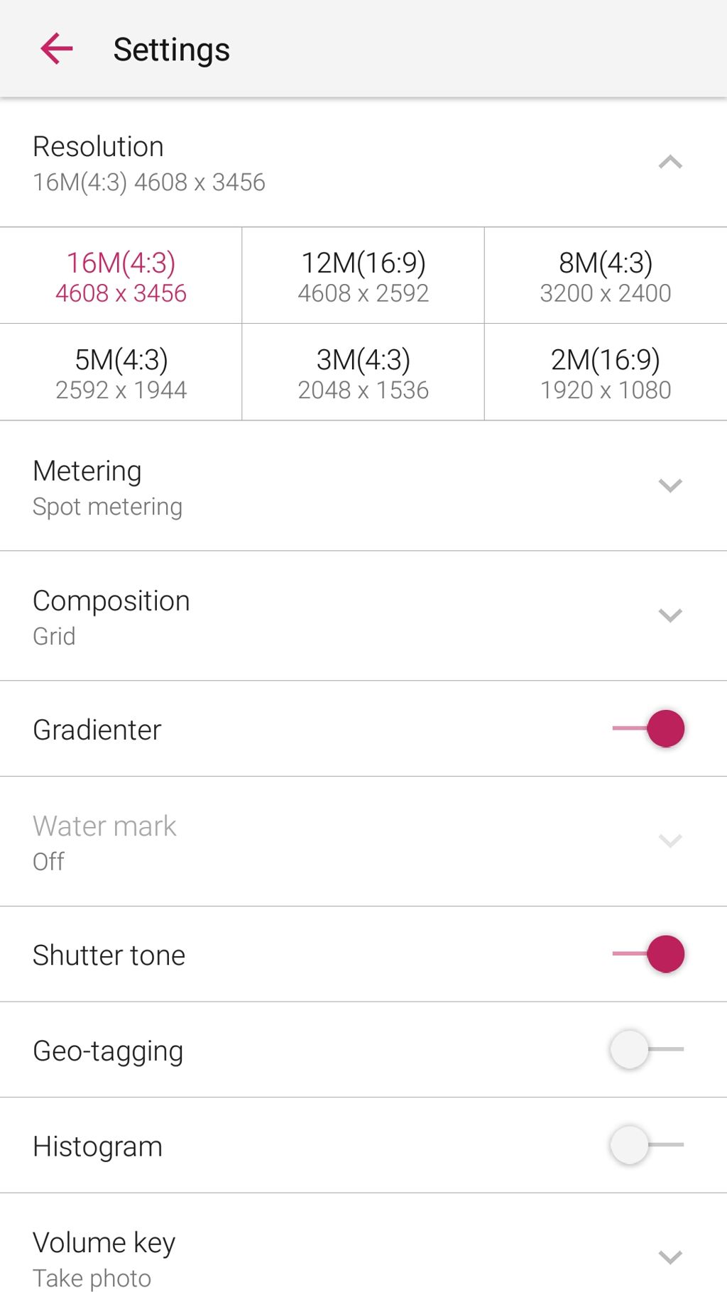Screen dimensions: 727x1292
Task: Disable the Shutter tone toggle
Action: 649,954
